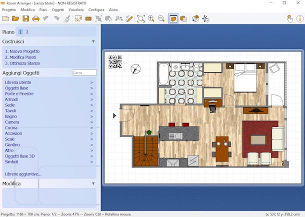Open the 3D house view

click(x=195, y=18)
